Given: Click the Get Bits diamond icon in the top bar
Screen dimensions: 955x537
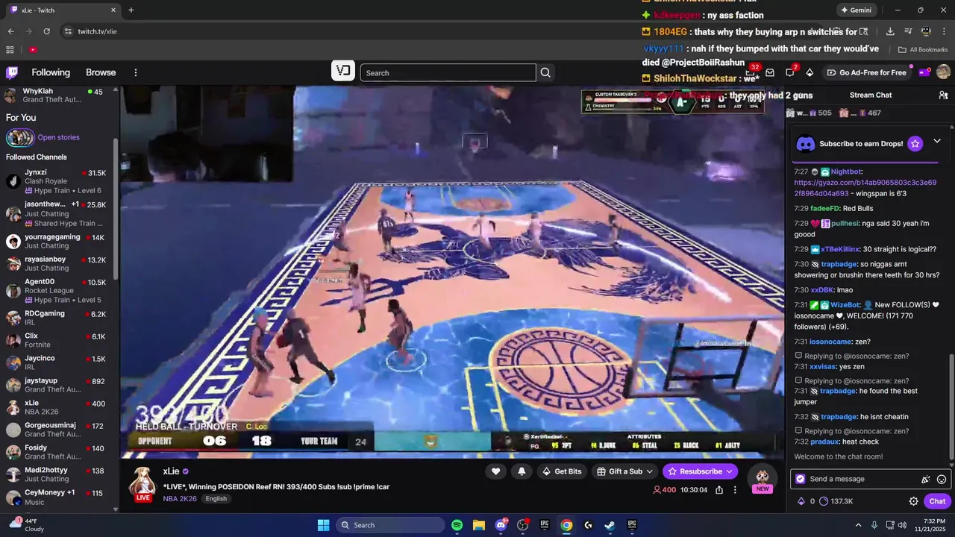Looking at the screenshot, I should tap(810, 72).
